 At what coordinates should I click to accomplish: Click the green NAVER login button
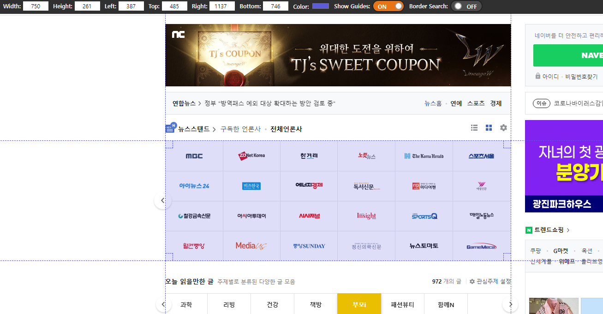(x=568, y=55)
